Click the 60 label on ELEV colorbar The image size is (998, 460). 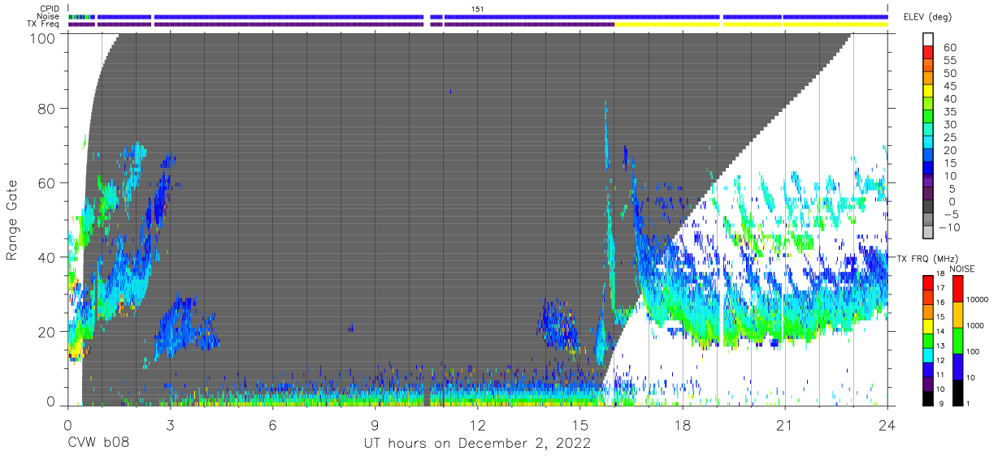tap(950, 48)
